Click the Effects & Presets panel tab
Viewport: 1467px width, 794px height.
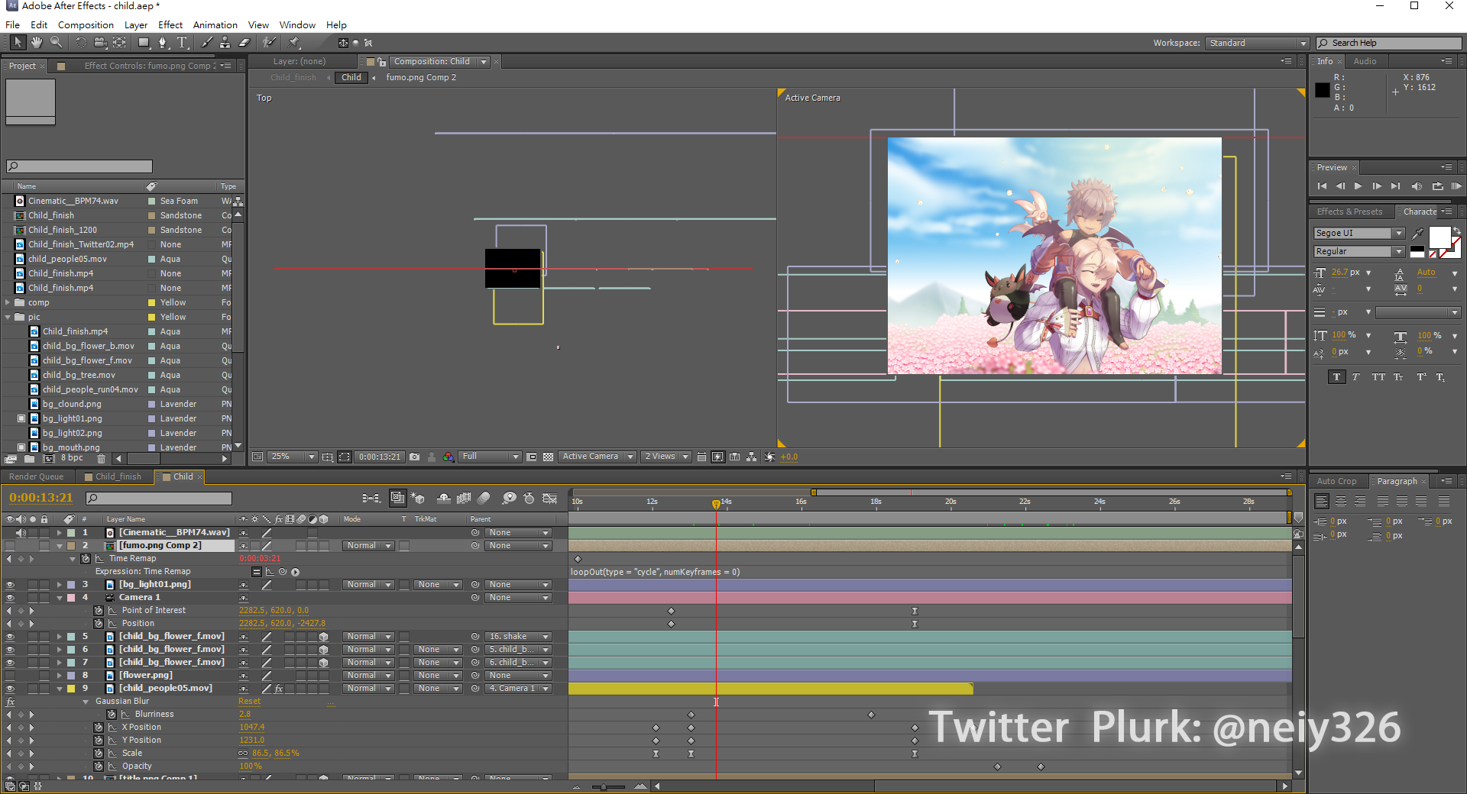tap(1349, 211)
